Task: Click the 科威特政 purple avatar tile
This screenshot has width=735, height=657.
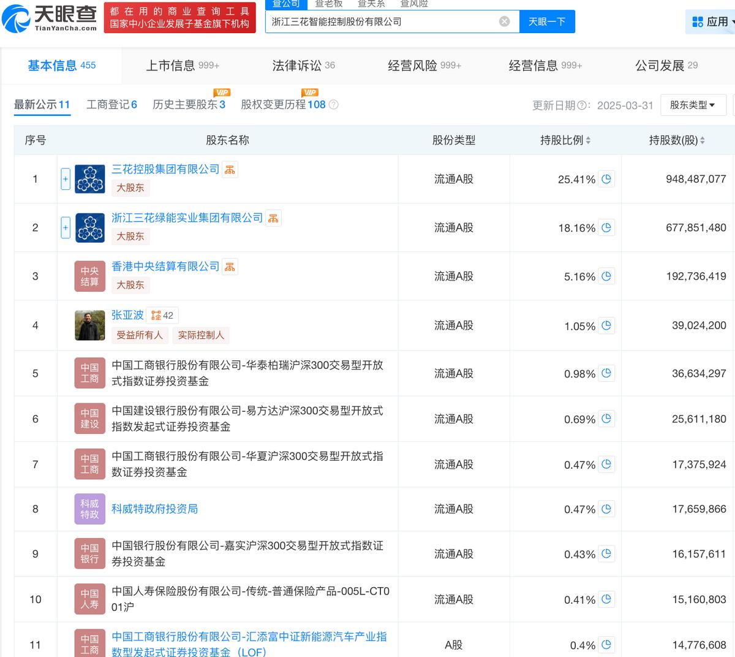Action: pos(90,509)
